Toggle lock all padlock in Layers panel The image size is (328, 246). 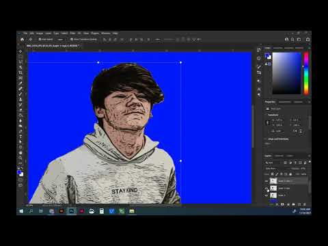(x=290, y=174)
